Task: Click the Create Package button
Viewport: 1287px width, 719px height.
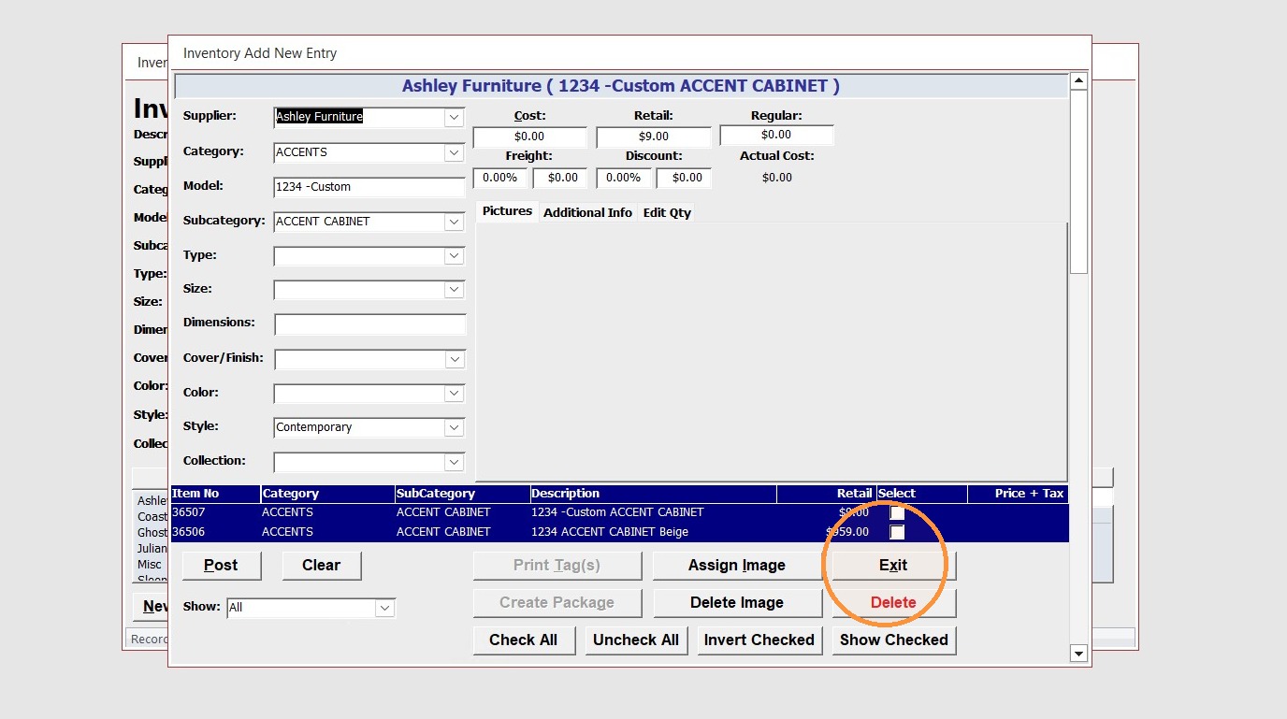Action: point(557,602)
